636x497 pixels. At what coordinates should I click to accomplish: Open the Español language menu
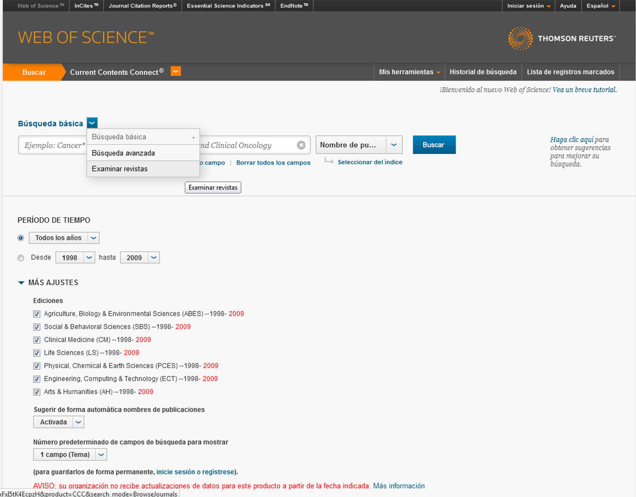pyautogui.click(x=601, y=6)
